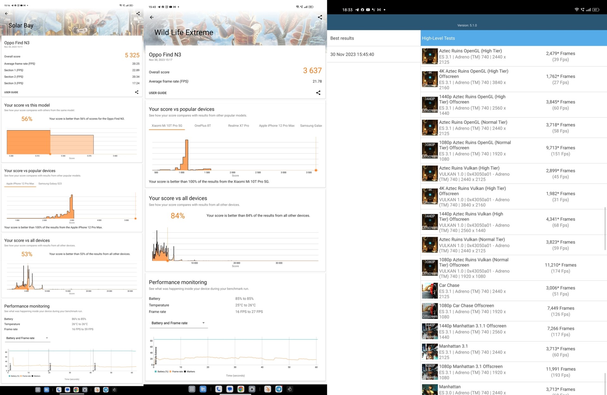Select the Xiaomi Mi 10T Pro 5G tab

point(167,126)
